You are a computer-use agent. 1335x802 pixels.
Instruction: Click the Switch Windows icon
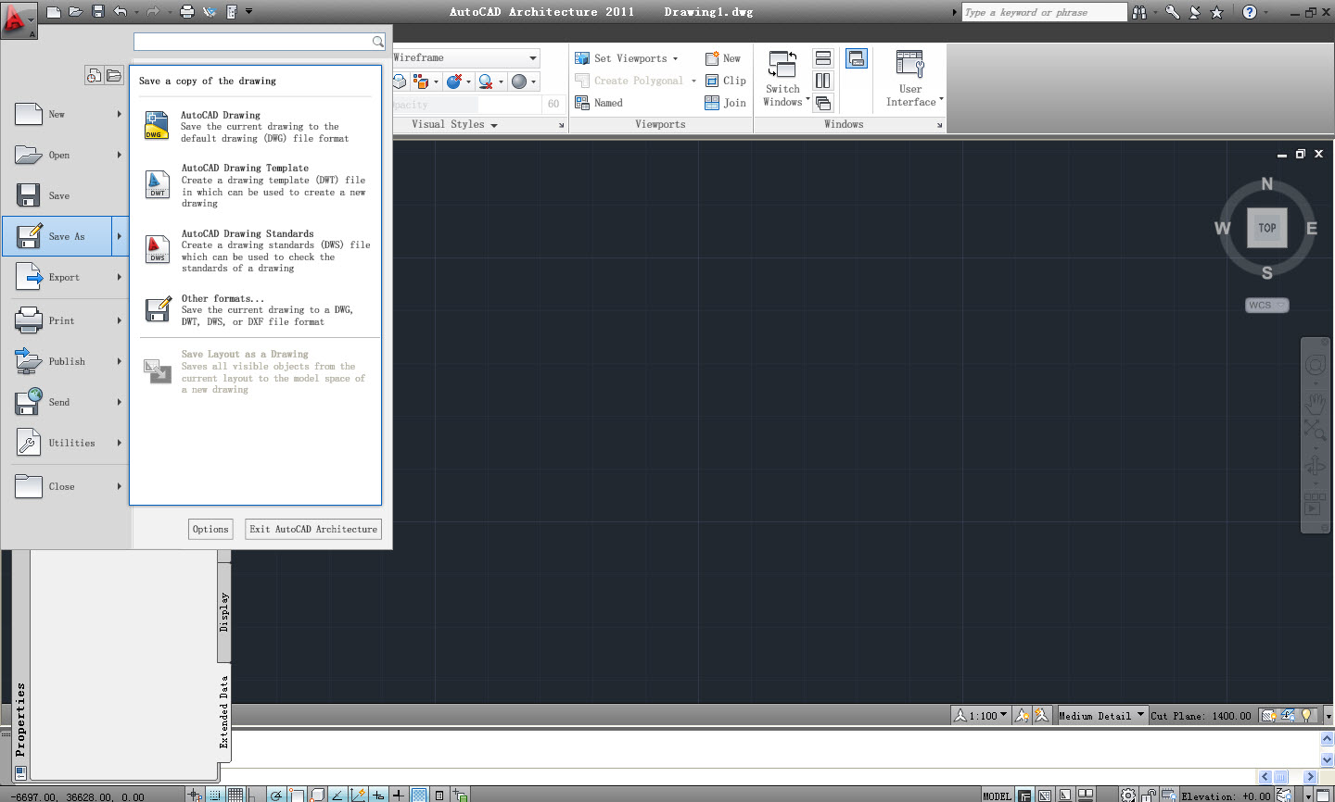click(782, 65)
